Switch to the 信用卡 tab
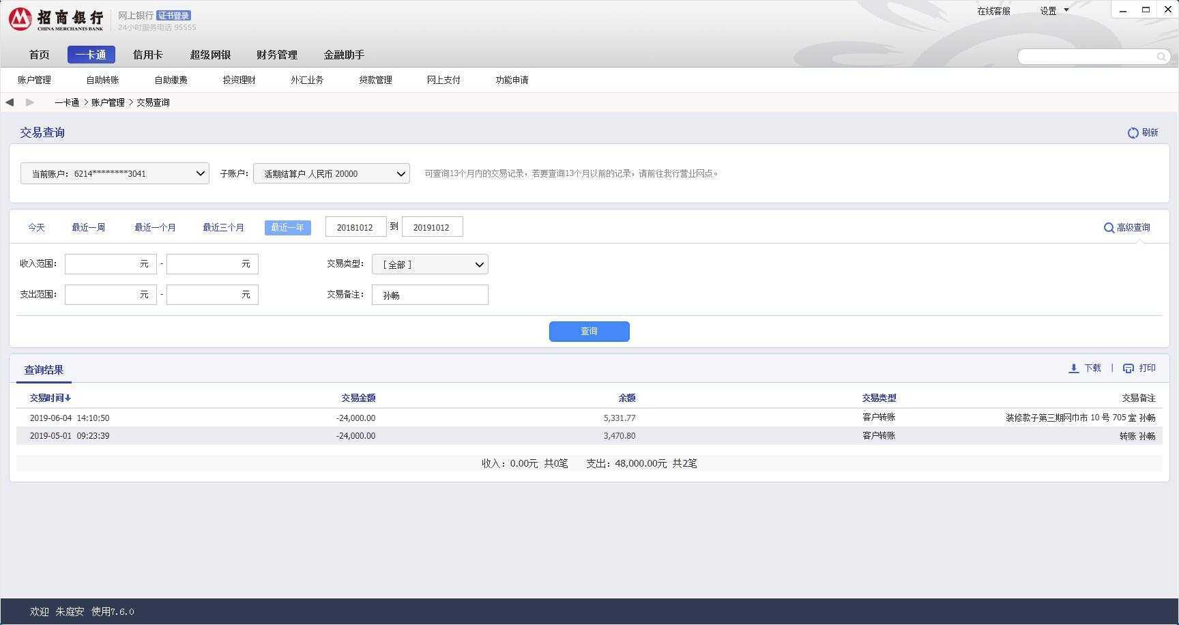 147,55
